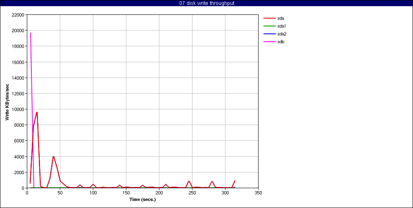Click the '07 disk write throughput' title
The image size is (413, 208).
(x=206, y=3)
